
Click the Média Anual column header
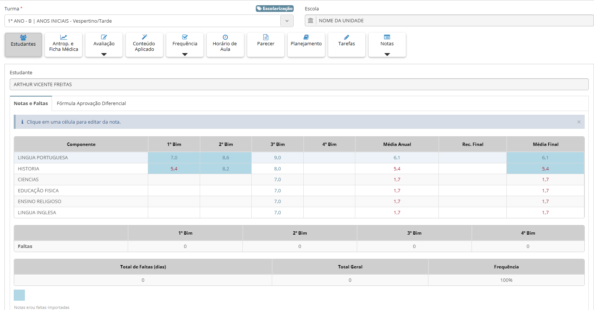tap(397, 144)
